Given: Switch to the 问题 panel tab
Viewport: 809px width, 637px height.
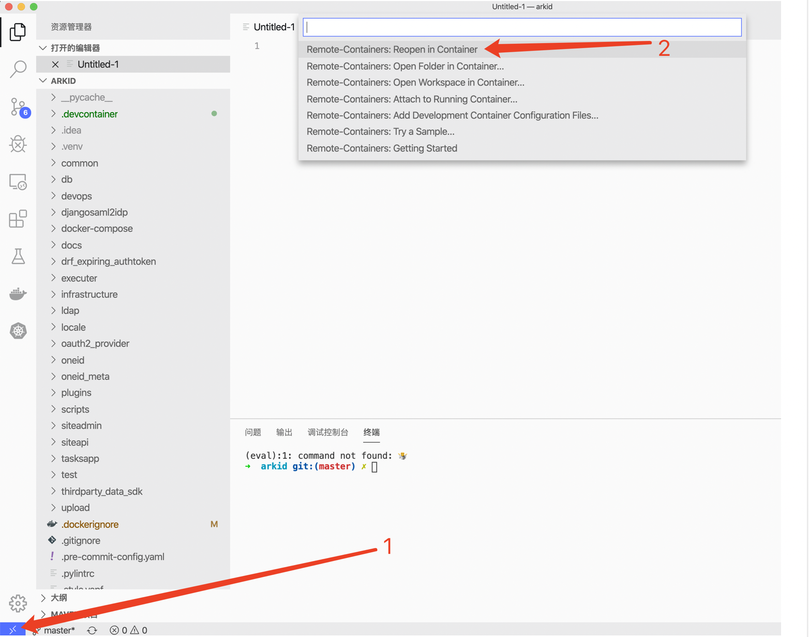Looking at the screenshot, I should (x=253, y=432).
